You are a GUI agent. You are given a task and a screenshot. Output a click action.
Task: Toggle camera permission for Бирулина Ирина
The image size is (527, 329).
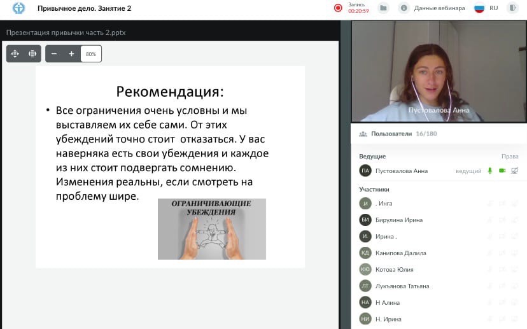coord(502,220)
